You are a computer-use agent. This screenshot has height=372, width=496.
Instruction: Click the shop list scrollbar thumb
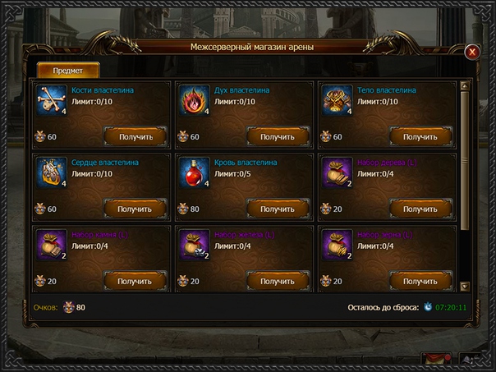click(x=465, y=160)
